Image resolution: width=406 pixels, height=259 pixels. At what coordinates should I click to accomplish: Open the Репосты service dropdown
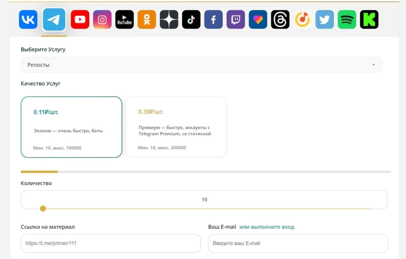click(x=202, y=65)
